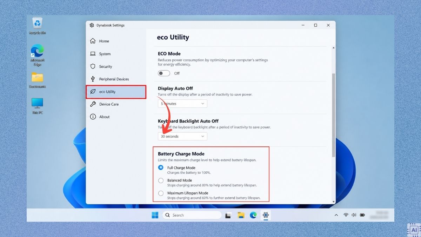Image resolution: width=421 pixels, height=237 pixels.
Task: Click the "Display Auto Off" heading text
Action: tap(175, 88)
